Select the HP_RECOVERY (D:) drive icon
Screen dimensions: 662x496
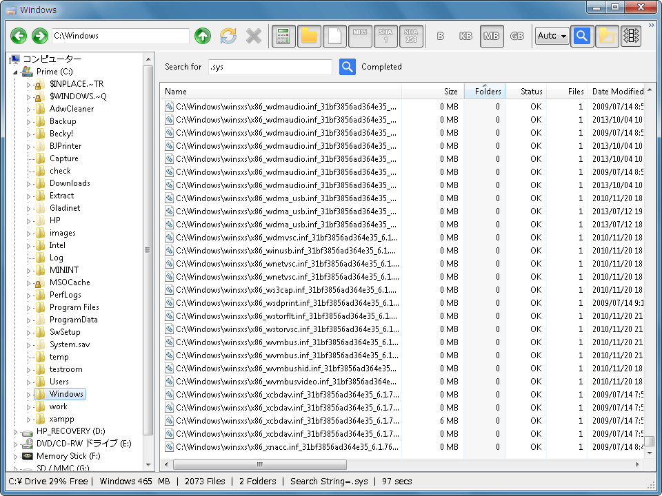click(x=28, y=433)
